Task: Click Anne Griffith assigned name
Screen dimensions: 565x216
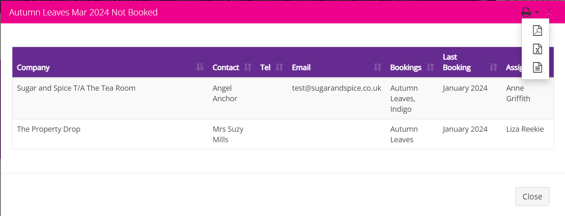Action: [518, 93]
